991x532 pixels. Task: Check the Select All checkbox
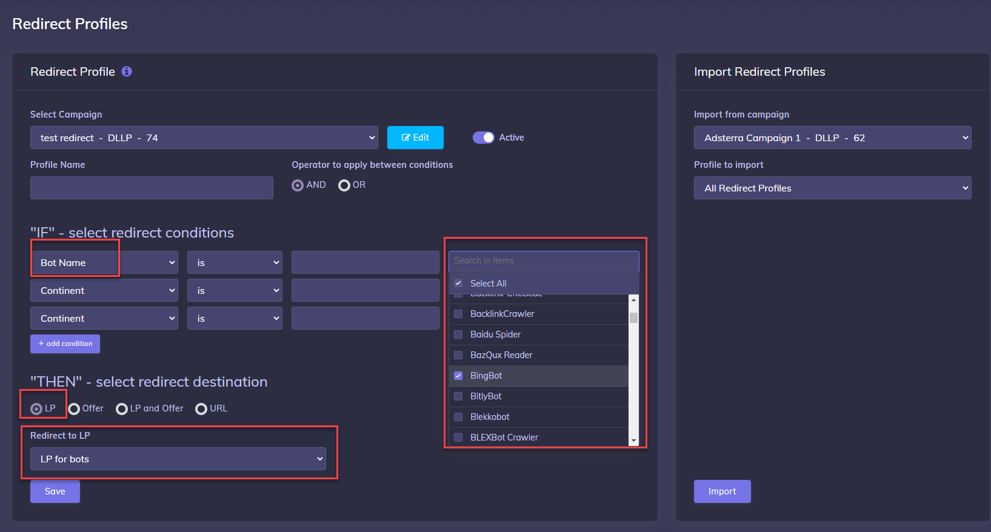tap(458, 284)
